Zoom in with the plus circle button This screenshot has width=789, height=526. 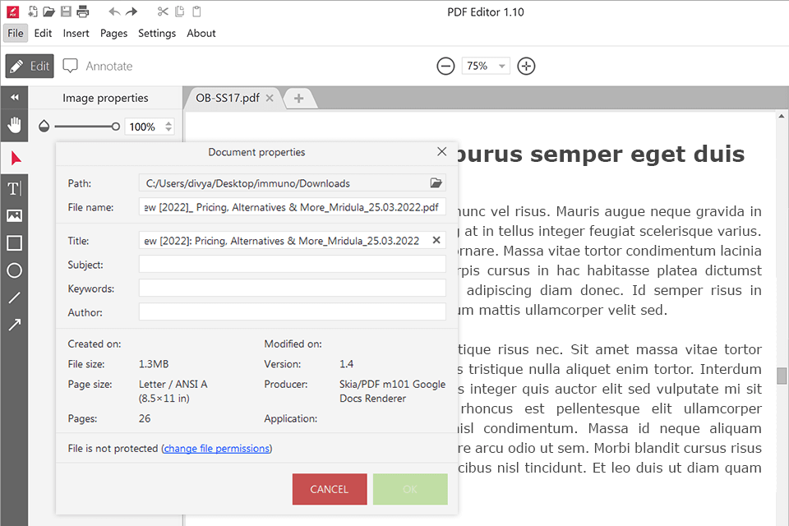coord(526,66)
